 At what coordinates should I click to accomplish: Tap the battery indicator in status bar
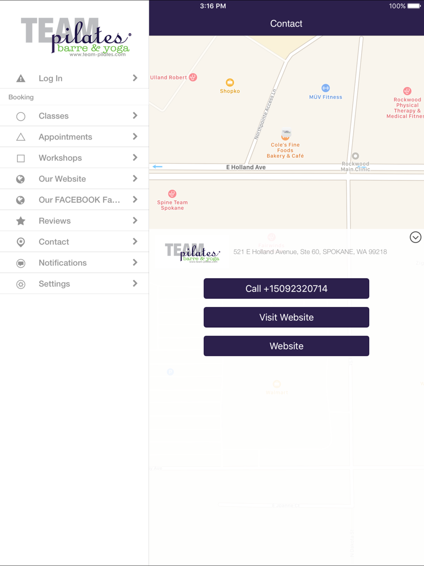click(x=414, y=6)
